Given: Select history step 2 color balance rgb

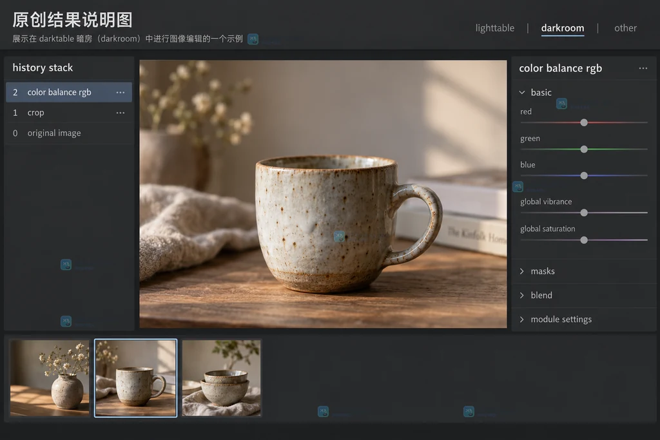Looking at the screenshot, I should pyautogui.click(x=69, y=92).
